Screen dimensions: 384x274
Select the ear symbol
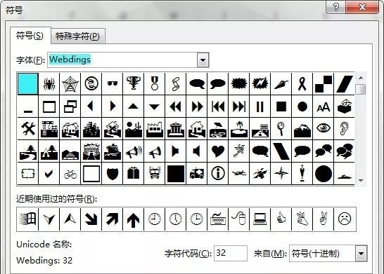(344, 129)
